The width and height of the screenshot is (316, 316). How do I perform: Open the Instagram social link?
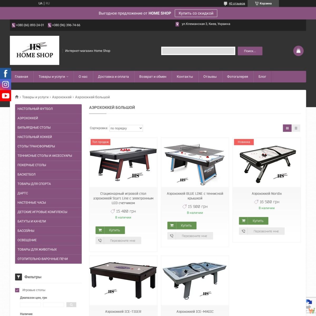6,85
